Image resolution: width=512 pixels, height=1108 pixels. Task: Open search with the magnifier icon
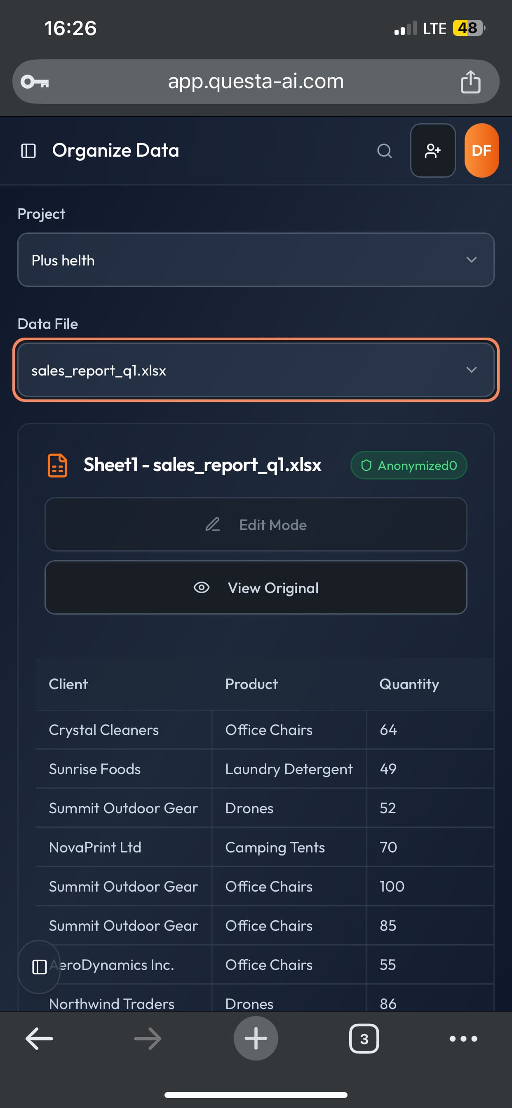pos(384,151)
